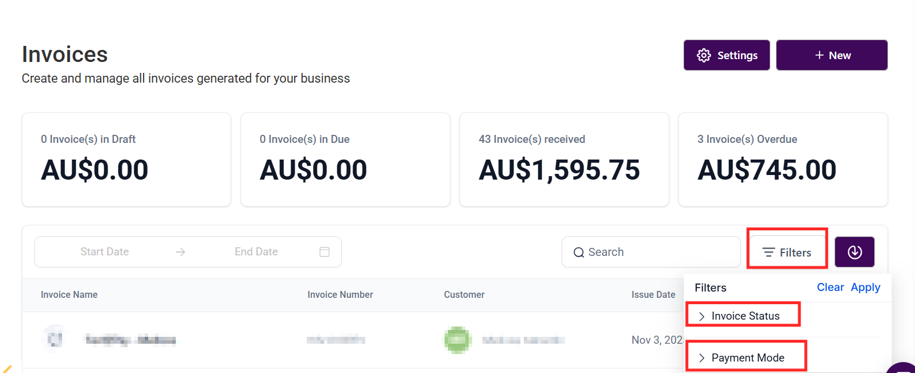
Task: Open the Settings button
Action: pyautogui.click(x=727, y=55)
